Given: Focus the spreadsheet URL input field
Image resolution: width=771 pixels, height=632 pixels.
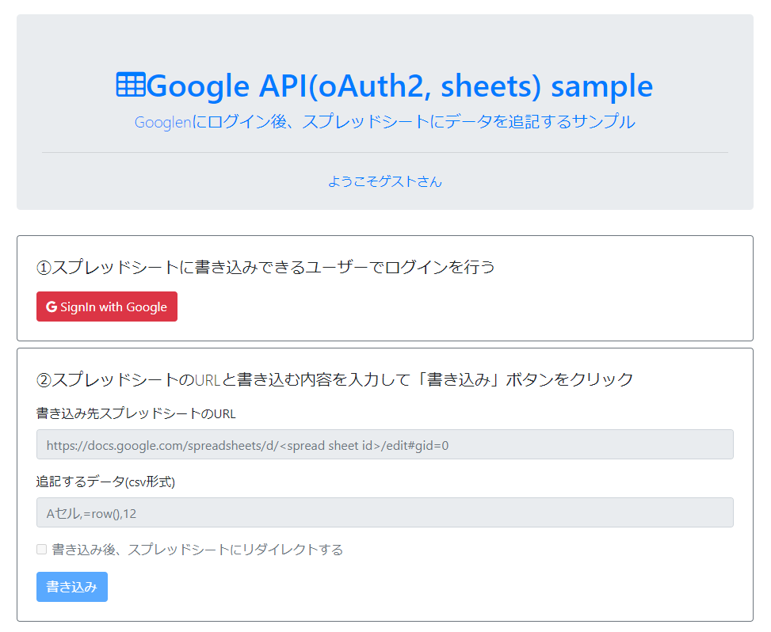Looking at the screenshot, I should pos(385,444).
